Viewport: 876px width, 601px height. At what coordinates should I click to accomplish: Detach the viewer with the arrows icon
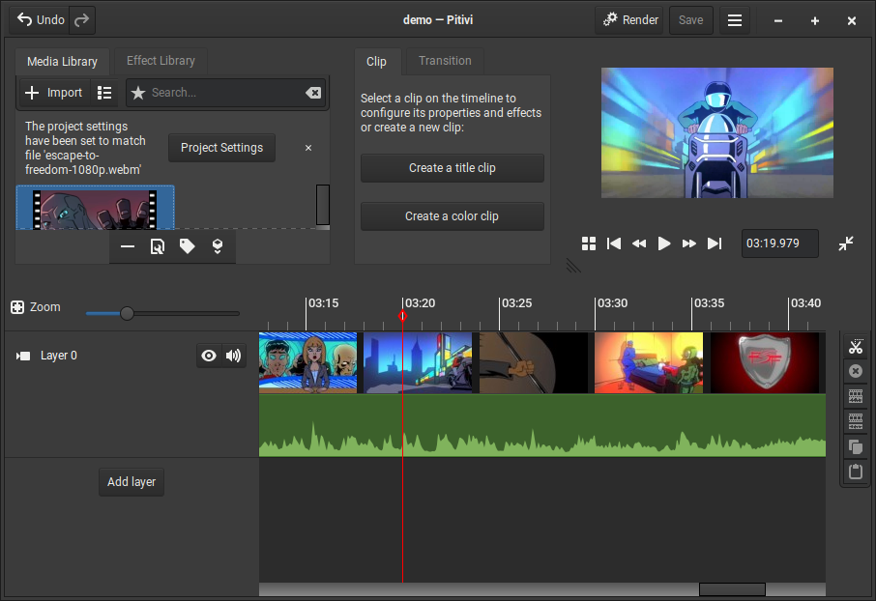(846, 243)
